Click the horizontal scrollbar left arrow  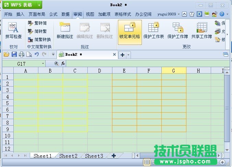tap(137, 155)
